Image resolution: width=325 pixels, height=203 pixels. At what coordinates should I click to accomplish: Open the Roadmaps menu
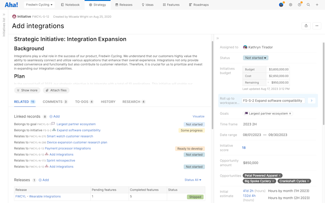[199, 5]
